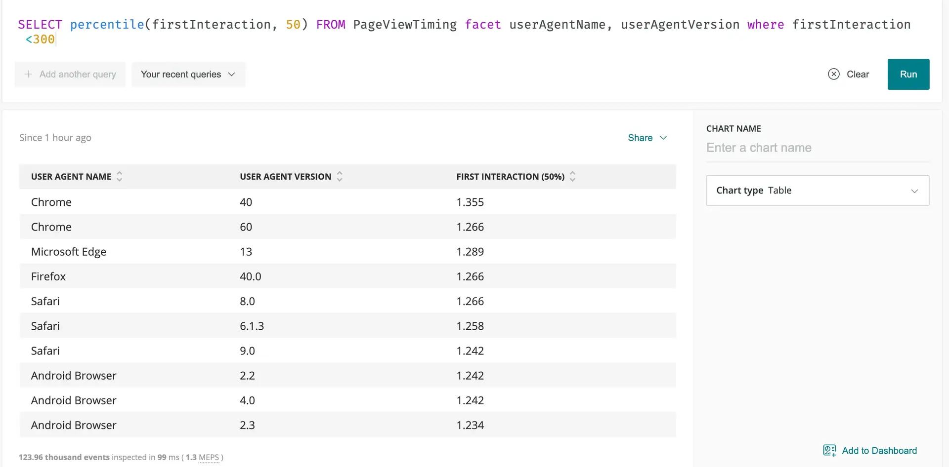Click the Firefox cell
The height and width of the screenshot is (467, 949).
pos(48,276)
